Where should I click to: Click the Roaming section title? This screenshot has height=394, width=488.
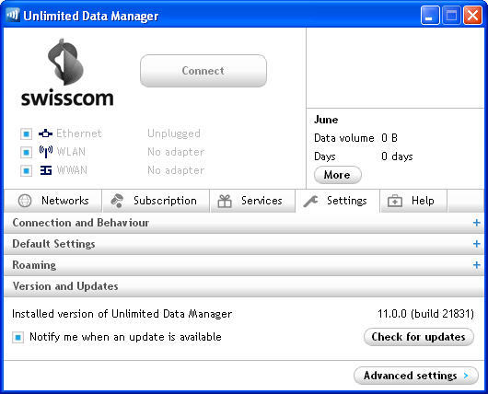coord(34,265)
